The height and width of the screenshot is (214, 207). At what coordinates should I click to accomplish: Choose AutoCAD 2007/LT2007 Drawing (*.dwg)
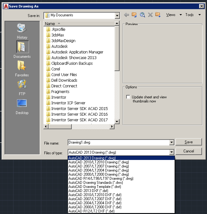click(121, 166)
